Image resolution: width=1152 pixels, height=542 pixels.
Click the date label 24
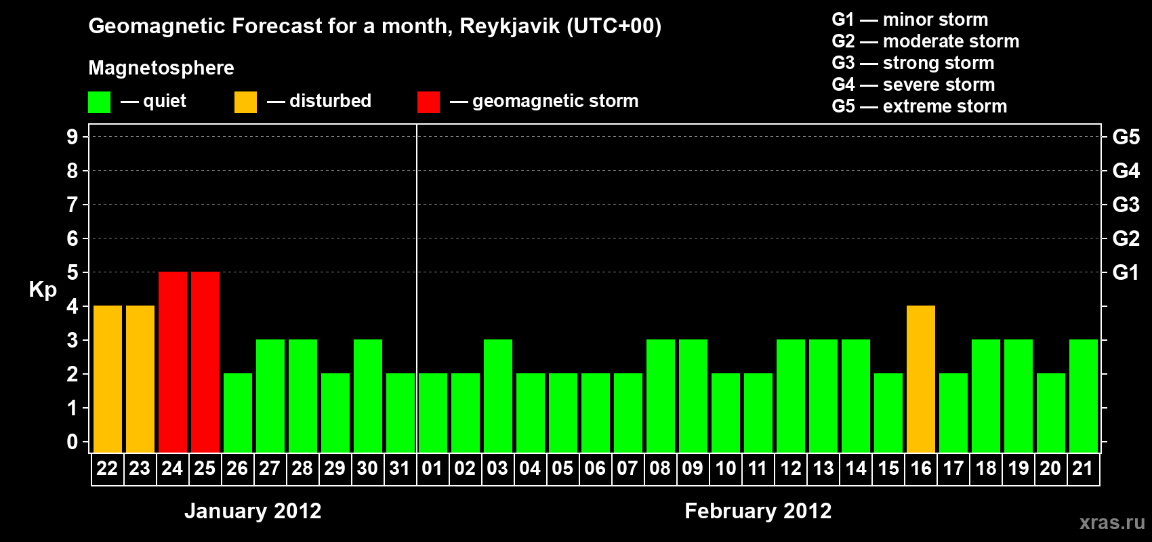tap(172, 468)
